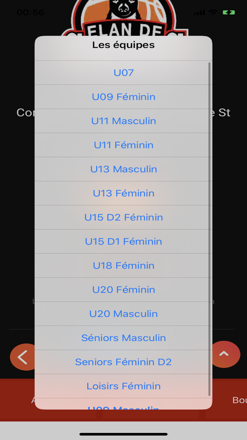This screenshot has height=440, width=247.
Task: Select the U07 team
Action: coord(123,73)
